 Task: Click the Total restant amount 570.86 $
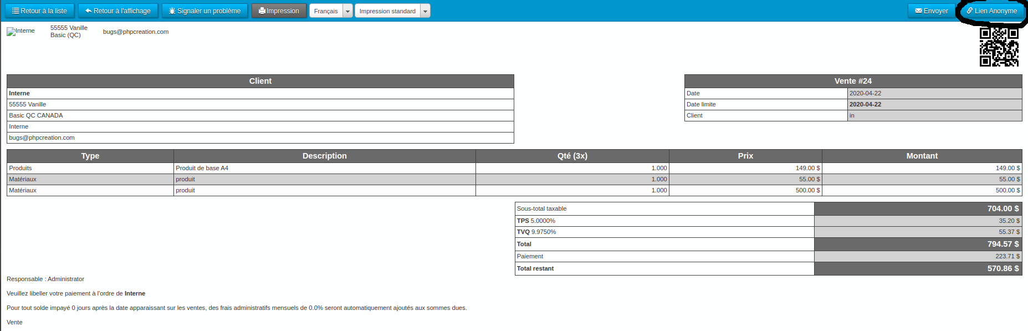(x=1003, y=268)
